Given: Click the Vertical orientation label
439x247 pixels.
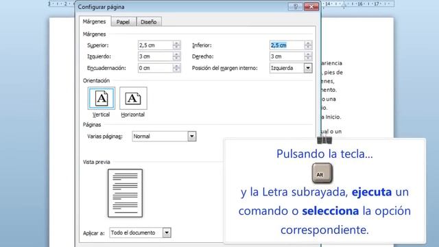Looking at the screenshot, I should click(x=101, y=115).
